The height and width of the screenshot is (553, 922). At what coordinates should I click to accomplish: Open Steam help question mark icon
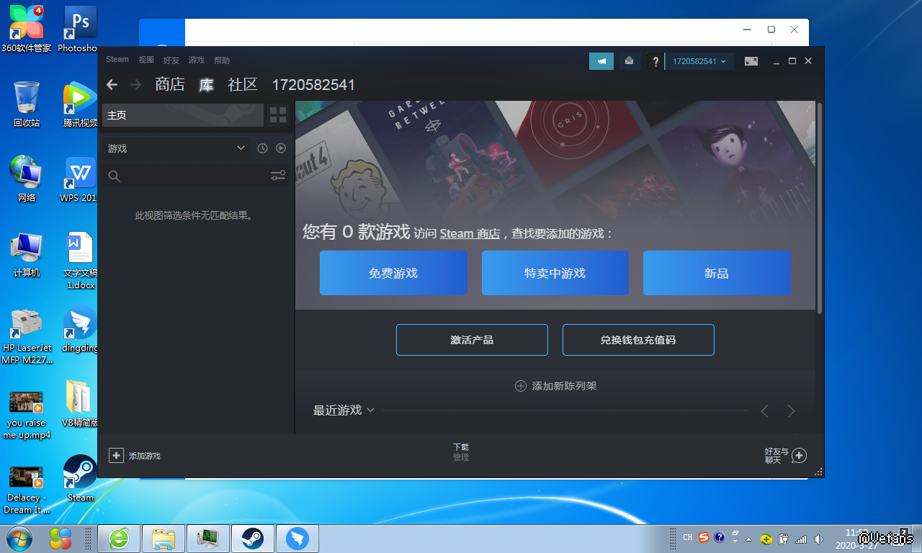655,62
